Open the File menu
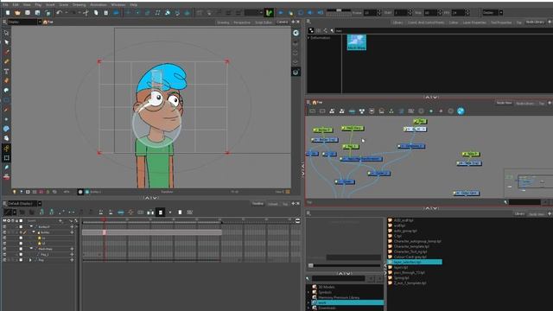Image resolution: width=553 pixels, height=311 pixels. (x=6, y=4)
